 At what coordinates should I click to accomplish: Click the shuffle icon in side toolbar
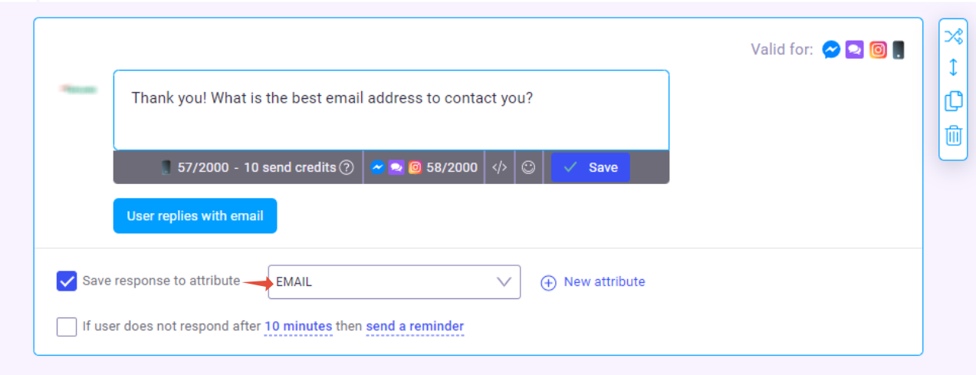pyautogui.click(x=953, y=35)
